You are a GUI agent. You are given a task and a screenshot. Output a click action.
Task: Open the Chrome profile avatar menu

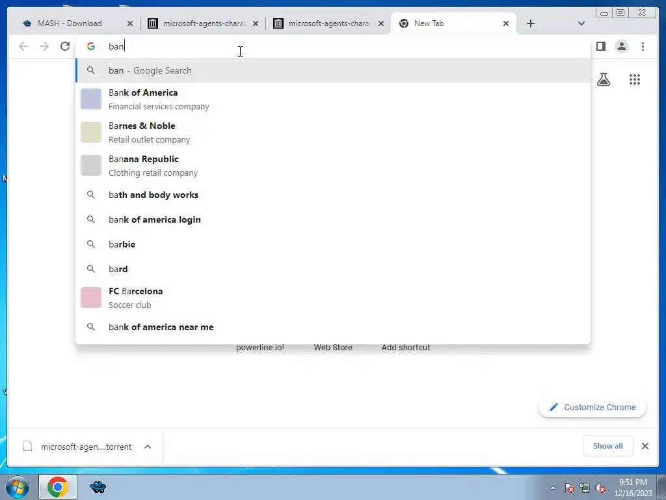621,46
